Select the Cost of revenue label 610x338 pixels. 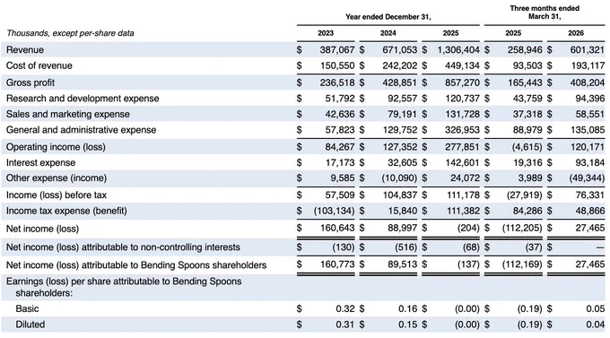[39, 65]
